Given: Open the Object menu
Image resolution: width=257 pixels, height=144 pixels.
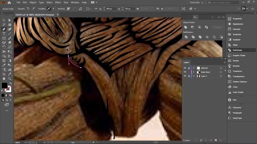Looking at the screenshot, I should (x=33, y=2).
